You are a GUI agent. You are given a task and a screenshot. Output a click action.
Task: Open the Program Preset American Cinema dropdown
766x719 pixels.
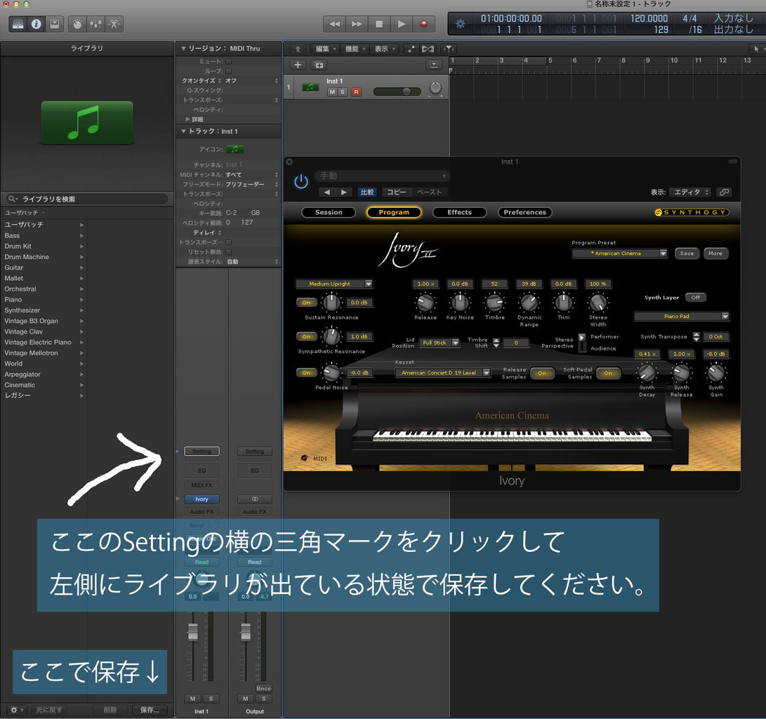(x=620, y=253)
